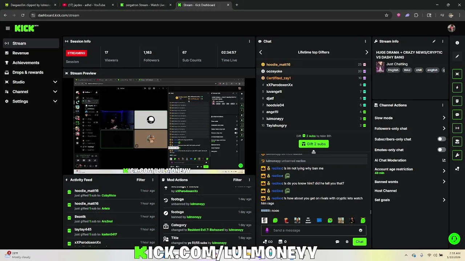Click in the Send a message field
The height and width of the screenshot is (261, 465).
314,230
